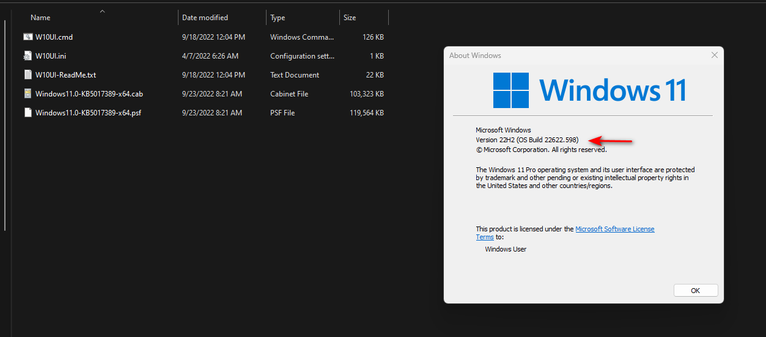
Task: Click the Text Document type cell
Action: [x=295, y=75]
